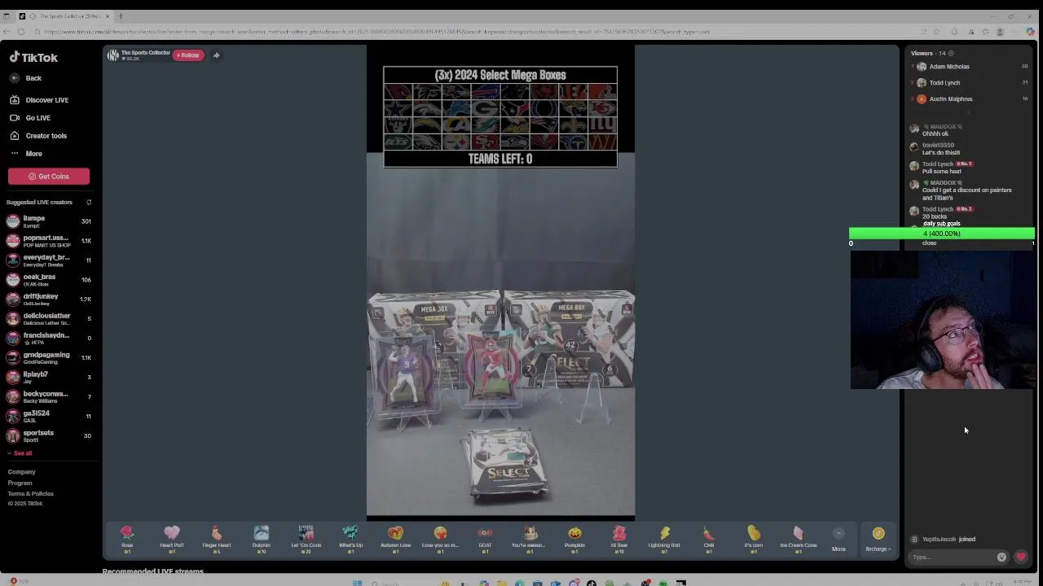Click the Recharge coin icon

tap(878, 534)
